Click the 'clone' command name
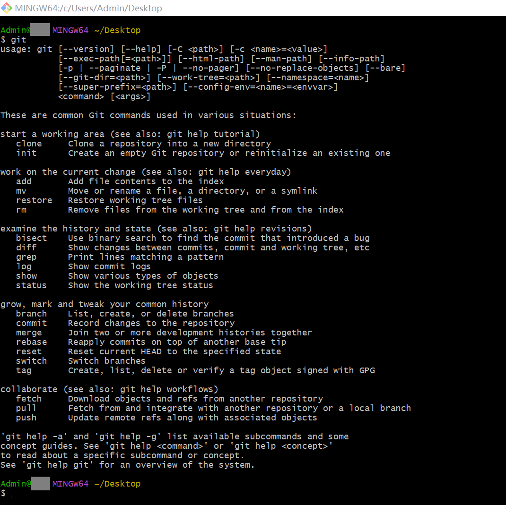The image size is (506, 505). pyautogui.click(x=29, y=144)
